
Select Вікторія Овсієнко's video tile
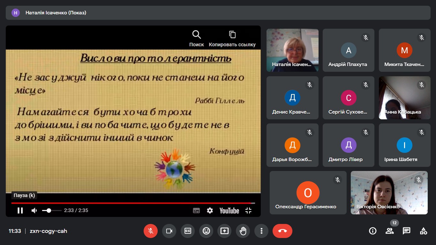(389, 192)
